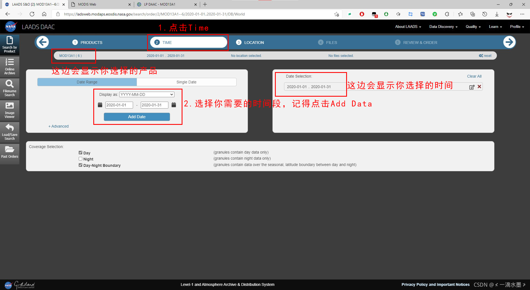Click the start date input field
This screenshot has height=290, width=530.
point(119,105)
